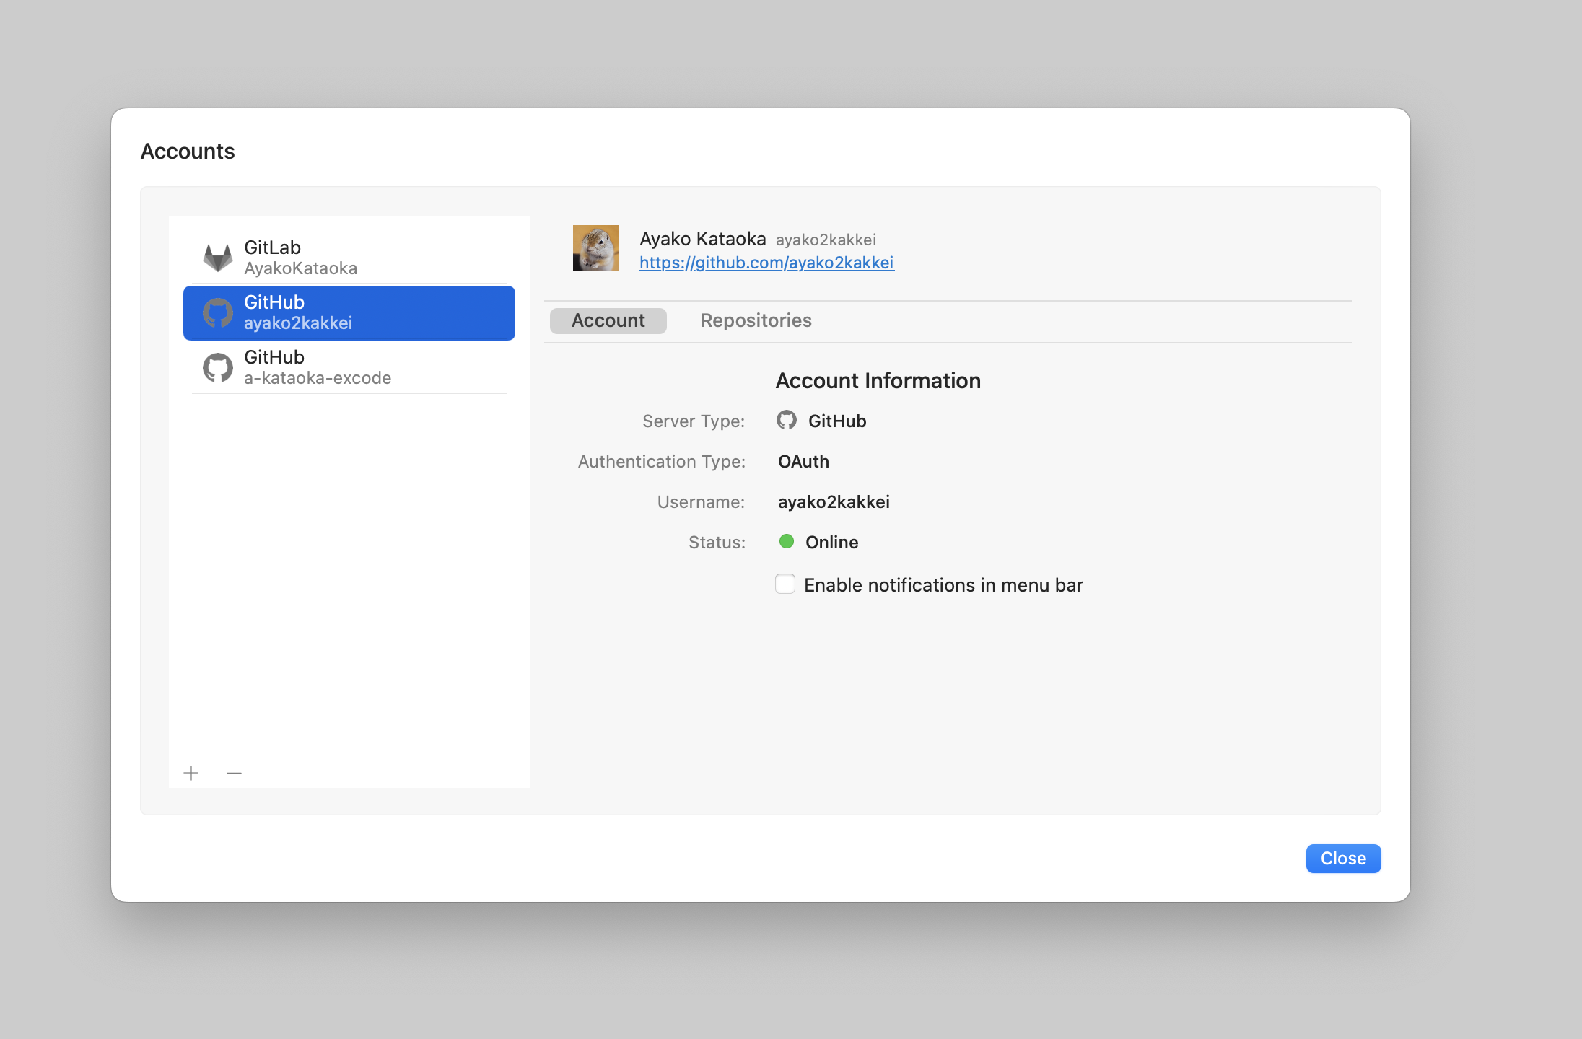Click the OAuth authentication type value
The image size is (1582, 1039).
point(803,461)
